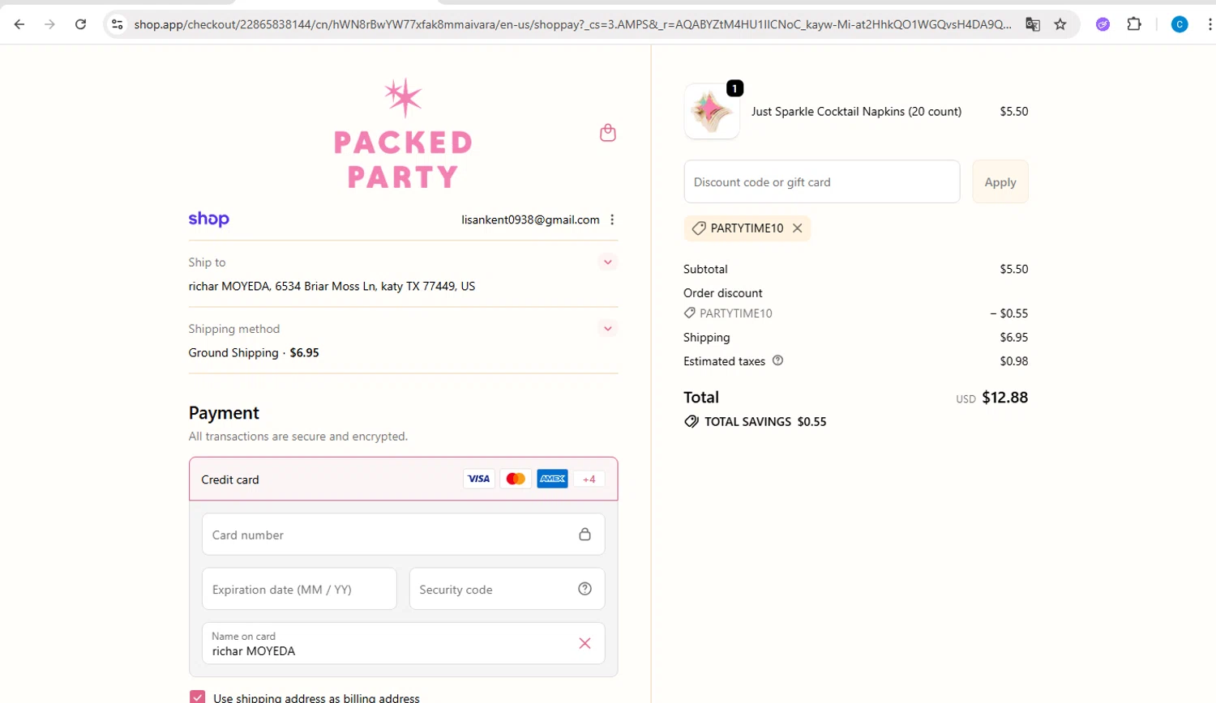
Task: Go back to the previous page
Action: click(x=19, y=24)
